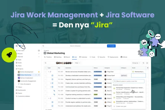Click the assignee avatars filter group
This screenshot has width=165, height=110.
pyautogui.click(x=64, y=63)
